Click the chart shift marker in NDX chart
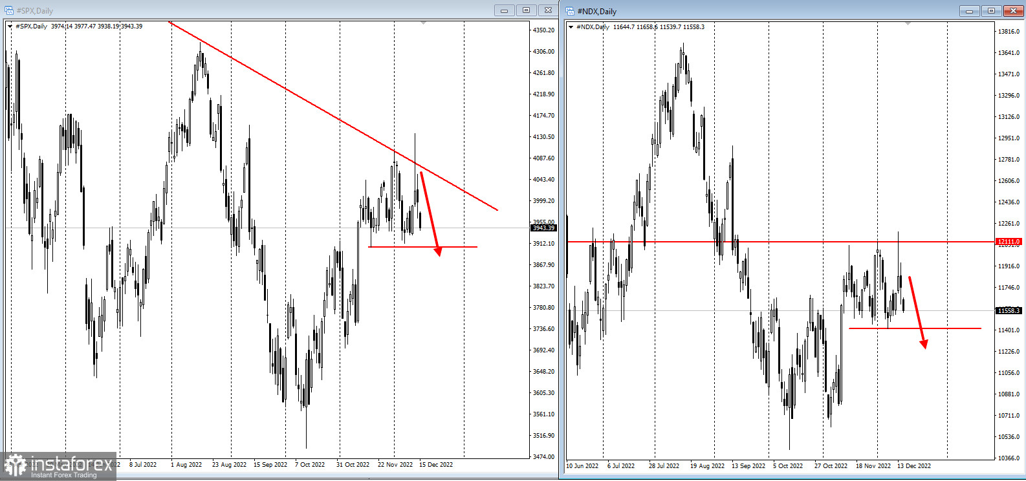 908,23
